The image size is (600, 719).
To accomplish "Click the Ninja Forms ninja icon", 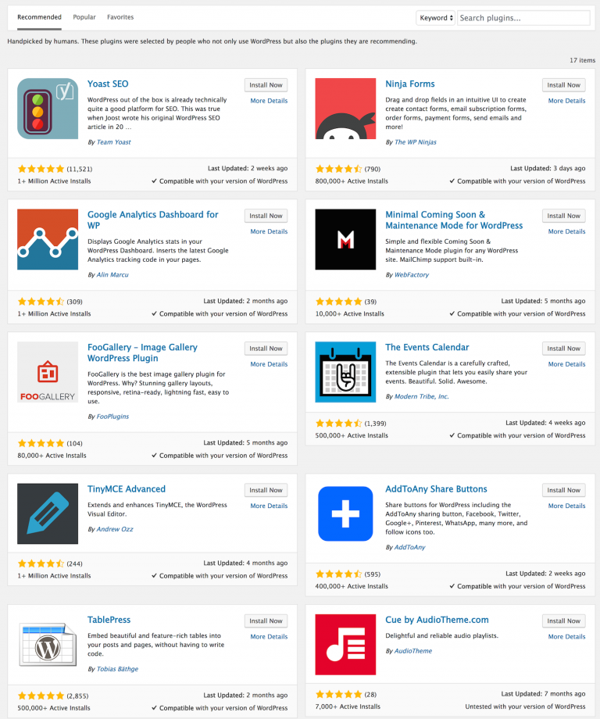I will (x=345, y=106).
